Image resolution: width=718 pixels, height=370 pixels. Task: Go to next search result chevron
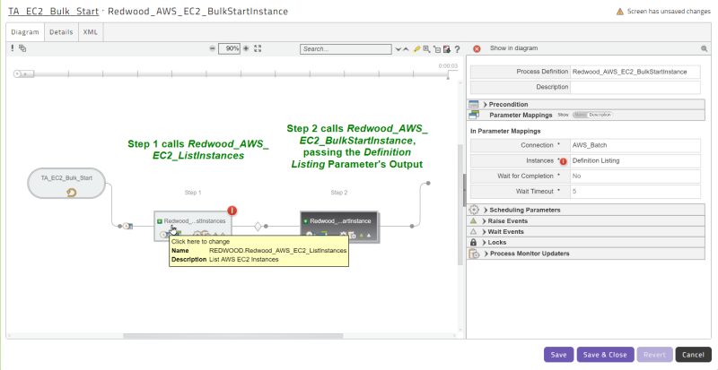(398, 49)
